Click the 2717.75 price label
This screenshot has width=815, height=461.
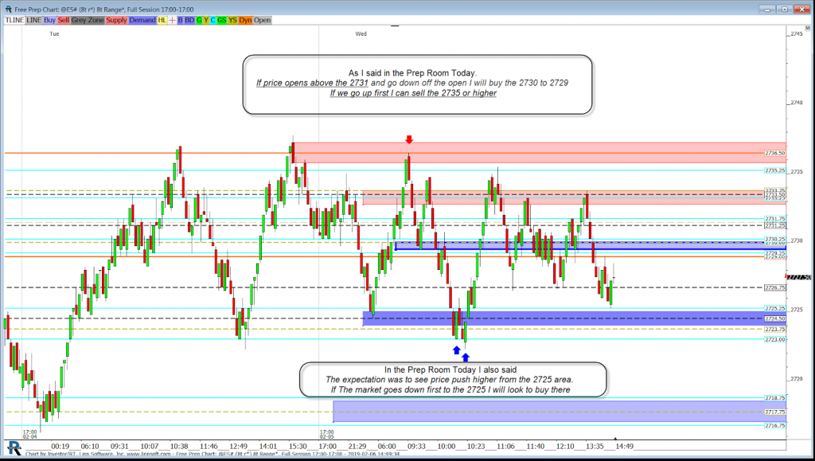(775, 412)
